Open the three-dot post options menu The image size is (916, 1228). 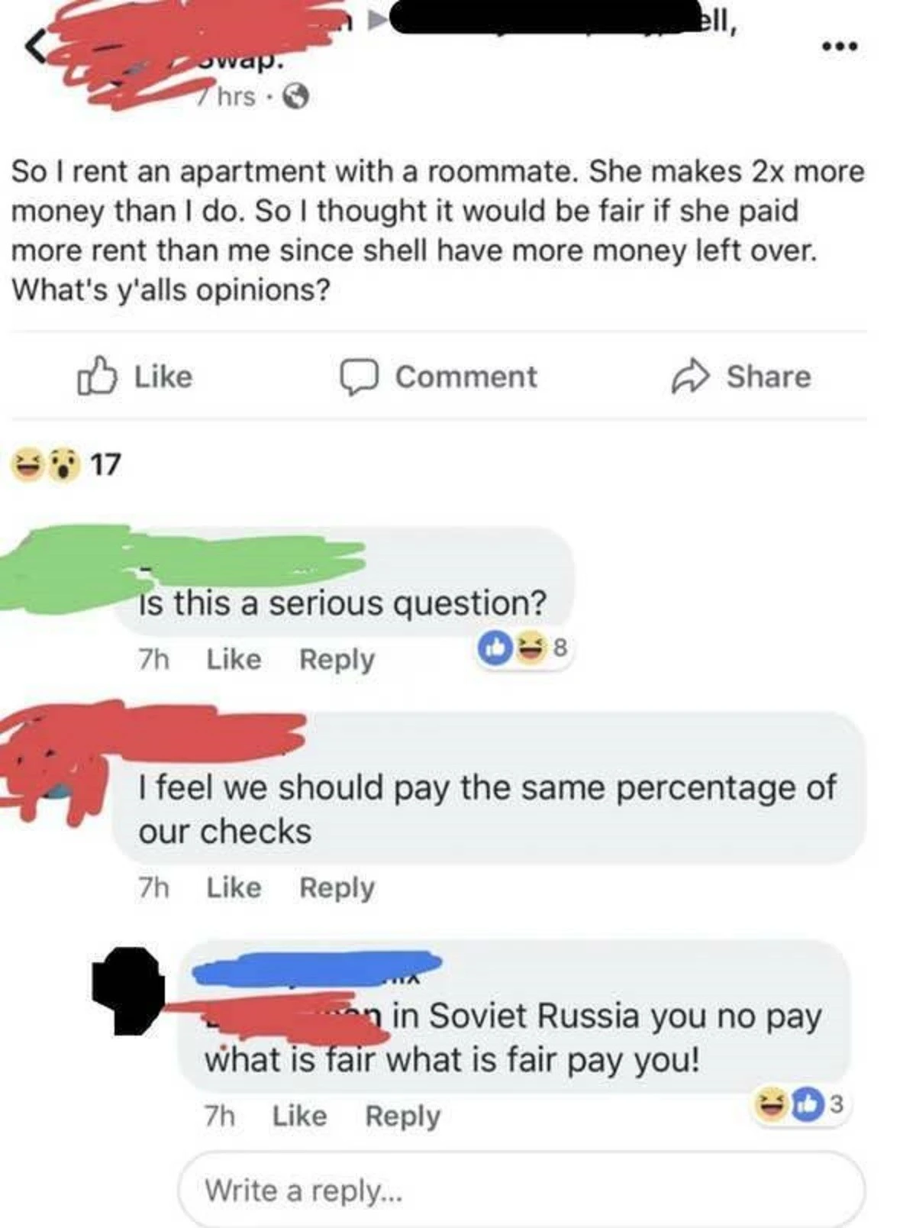coord(840,47)
